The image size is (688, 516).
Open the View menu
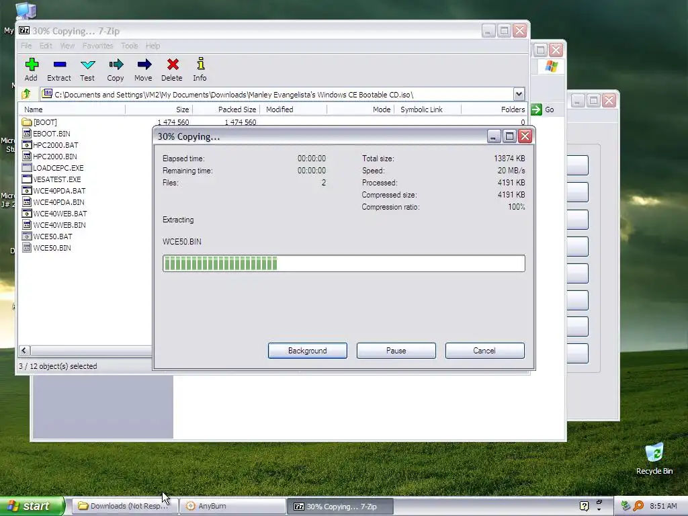click(x=67, y=46)
